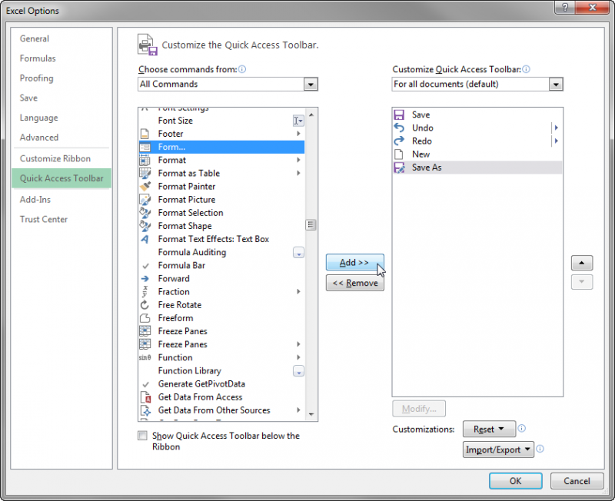The width and height of the screenshot is (615, 501).
Task: Select the Format Shape icon
Action: [145, 226]
